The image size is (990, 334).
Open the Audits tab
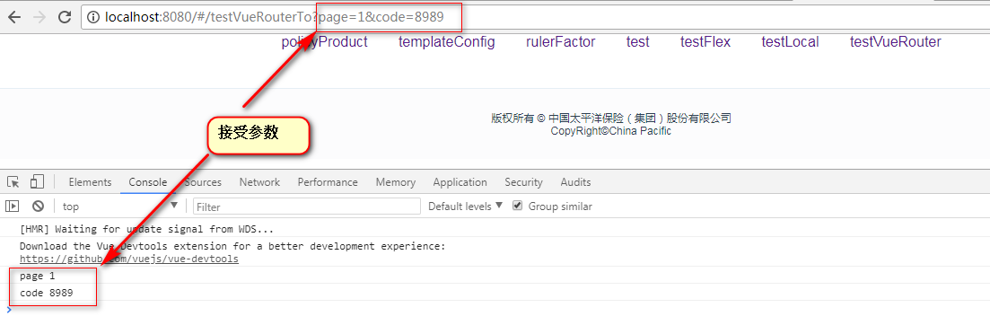coord(576,182)
